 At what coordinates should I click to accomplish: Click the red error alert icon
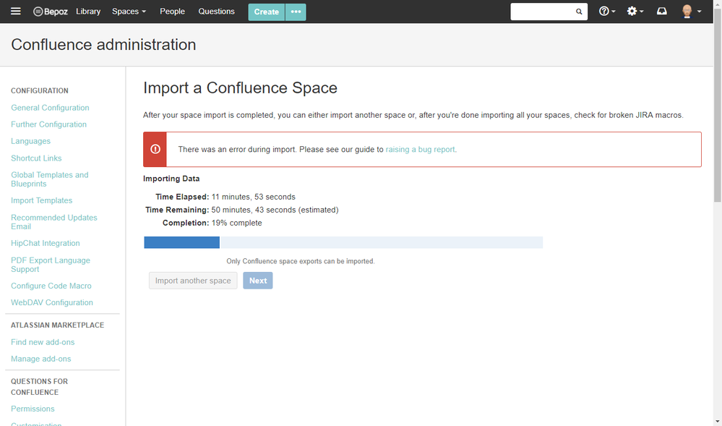tap(155, 150)
